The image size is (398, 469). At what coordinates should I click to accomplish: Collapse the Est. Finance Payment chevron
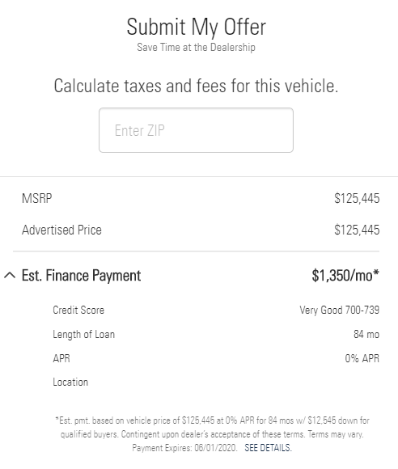click(x=10, y=275)
